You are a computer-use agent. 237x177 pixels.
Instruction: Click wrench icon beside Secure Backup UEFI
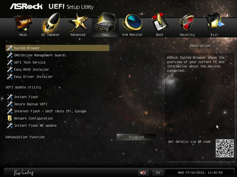[x=10, y=104]
